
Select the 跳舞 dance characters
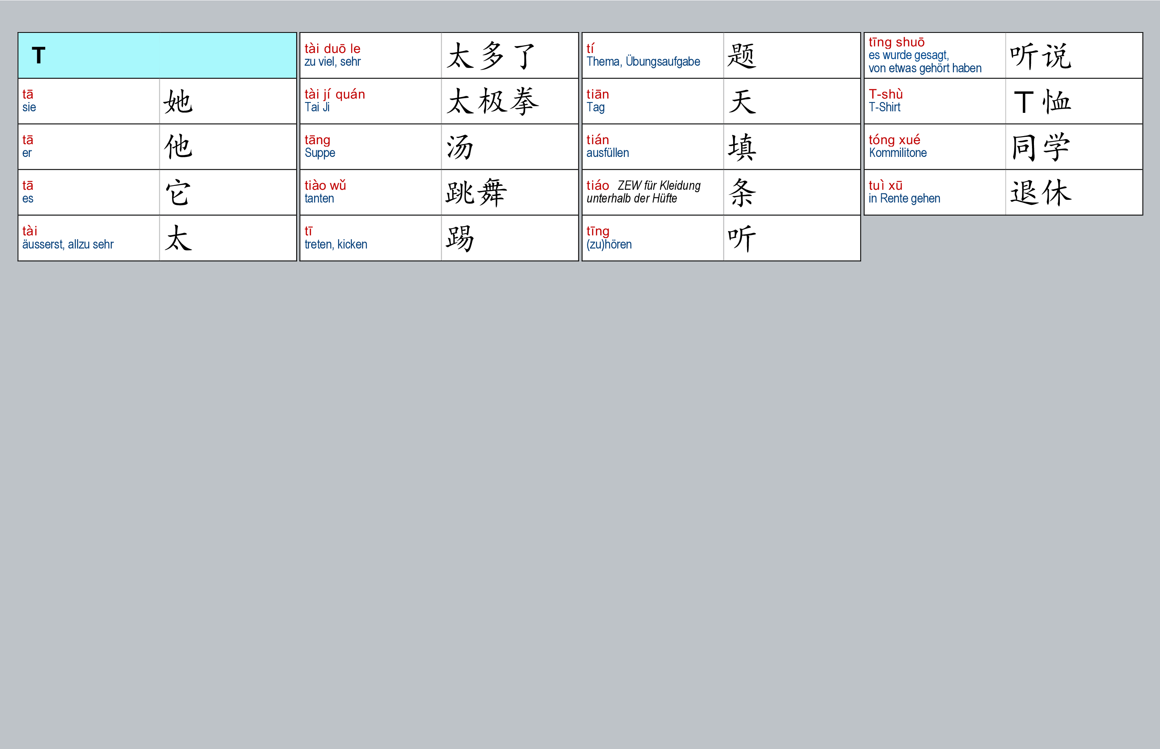click(476, 192)
